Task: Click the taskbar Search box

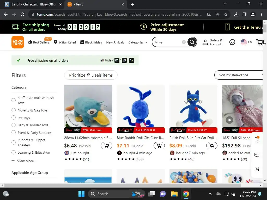Action: point(116,194)
